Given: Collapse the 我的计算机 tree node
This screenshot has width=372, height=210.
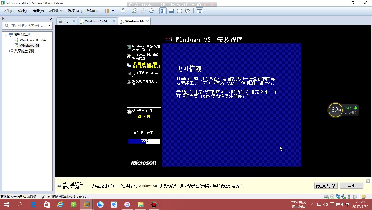Looking at the screenshot, I should pos(6,34).
